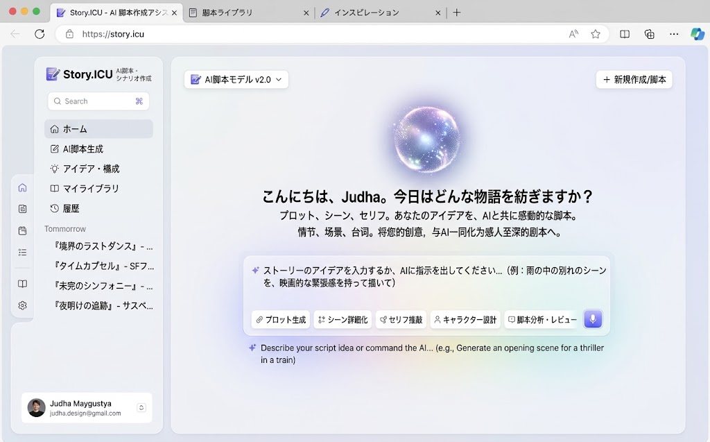Open アイデア・構成 in the sidebar
710x442 pixels.
click(x=98, y=169)
